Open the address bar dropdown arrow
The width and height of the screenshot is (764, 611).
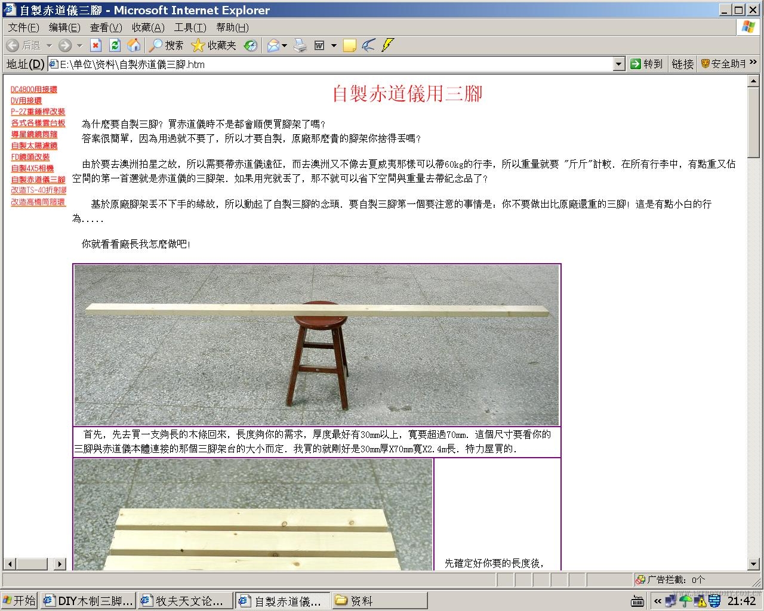619,64
